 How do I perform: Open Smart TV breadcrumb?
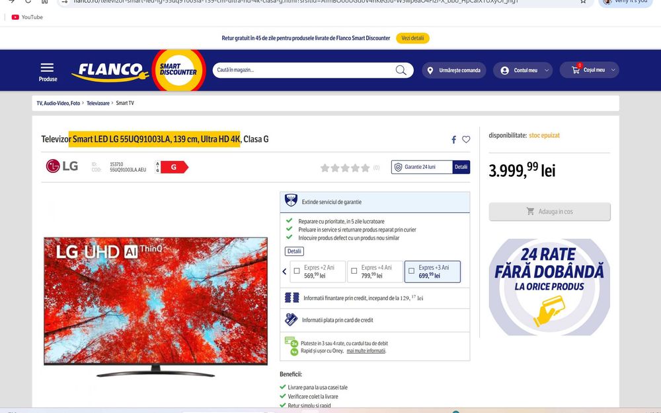[125, 103]
